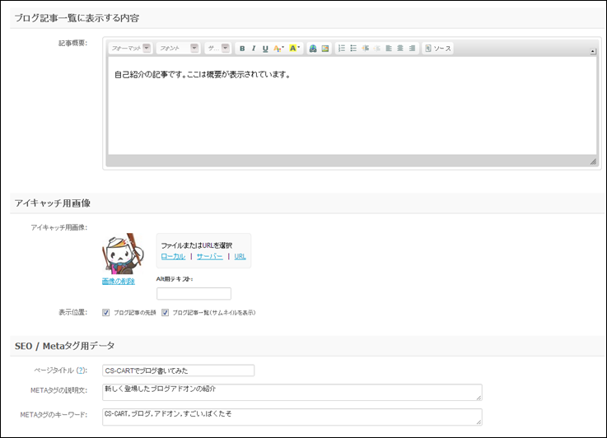Viewport: 607px width, 438px height.
Task: Click into the 記事概要 editor text area
Action: click(352, 105)
